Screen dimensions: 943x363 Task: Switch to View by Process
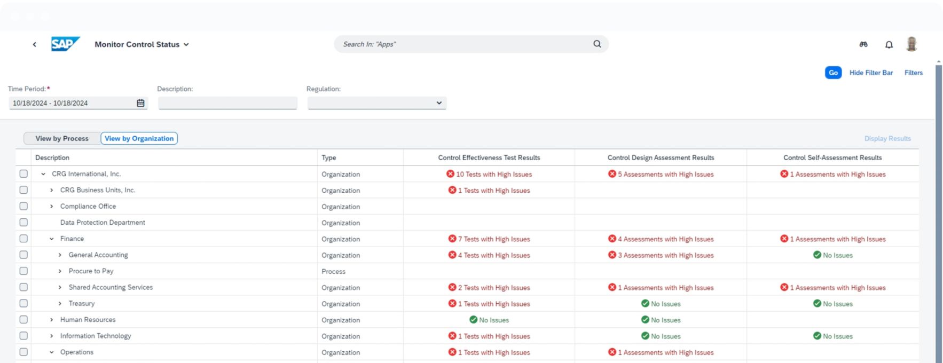(62, 138)
